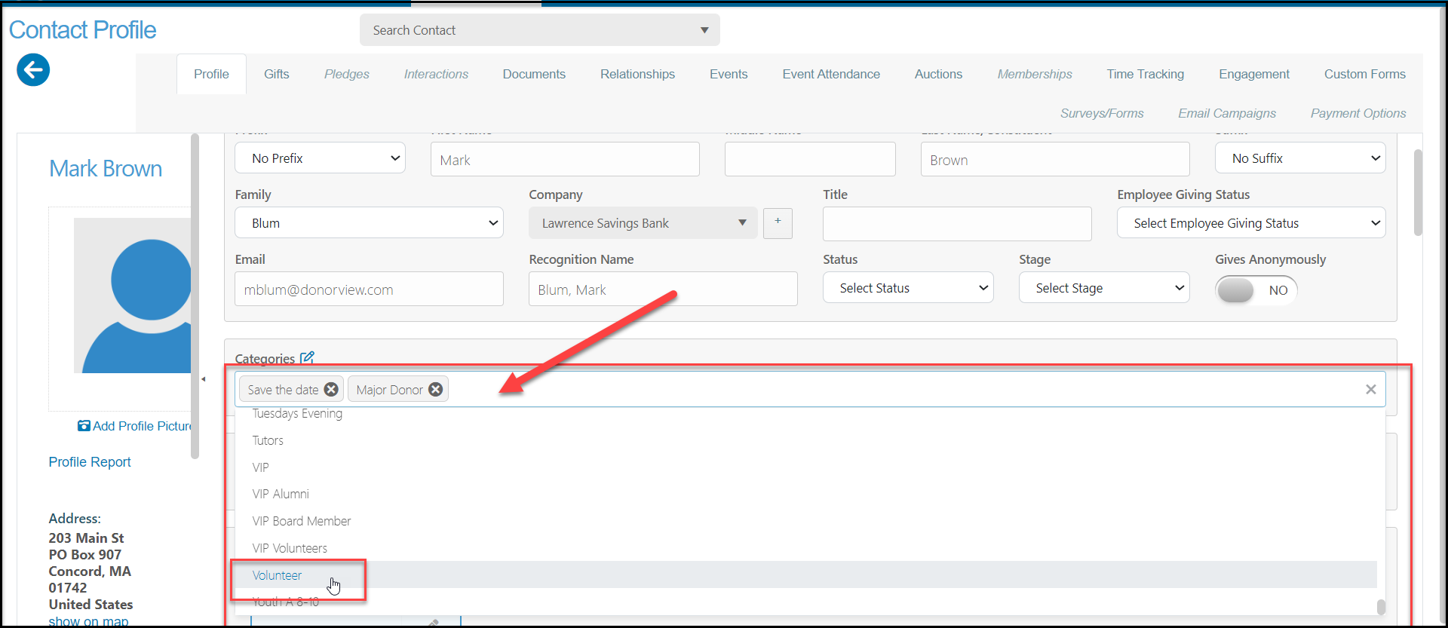Expand the Search Contact dropdown

pyautogui.click(x=540, y=30)
